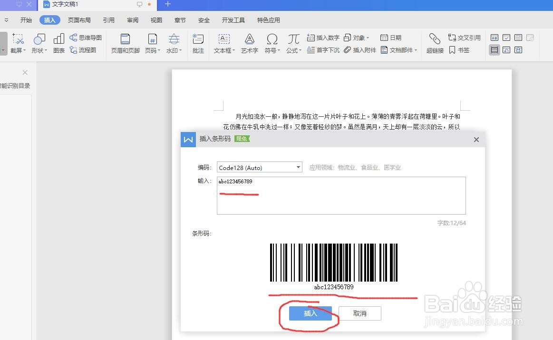Expand the 文本框 dropdown arrow
Viewport: 553px width, 340px height.
pos(233,50)
